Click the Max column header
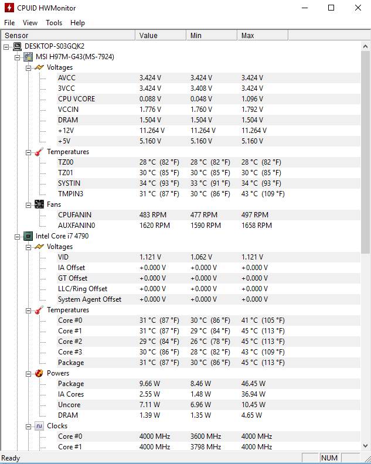 pos(263,36)
